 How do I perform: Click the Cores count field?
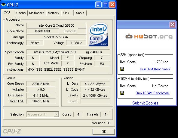click(78, 114)
